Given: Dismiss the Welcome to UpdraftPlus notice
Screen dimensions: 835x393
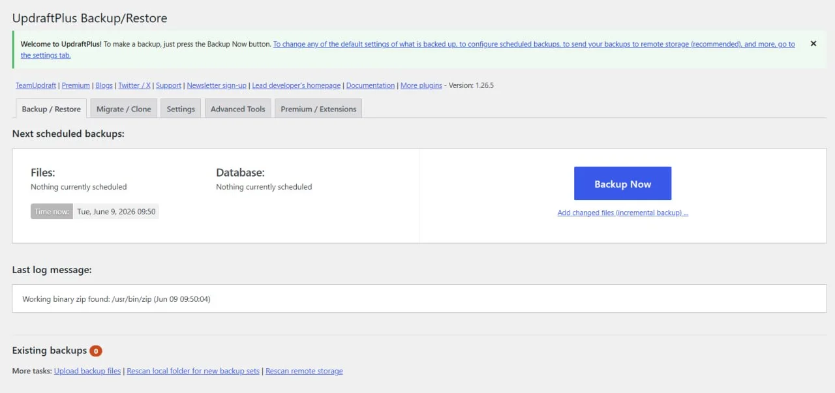Looking at the screenshot, I should (x=813, y=44).
